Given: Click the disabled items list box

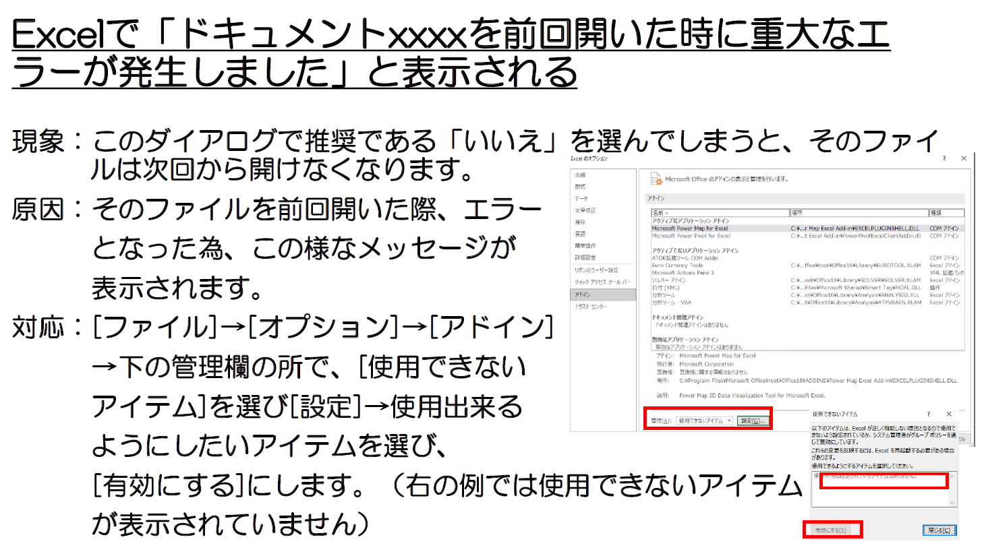Looking at the screenshot, I should pyautogui.click(x=884, y=489).
